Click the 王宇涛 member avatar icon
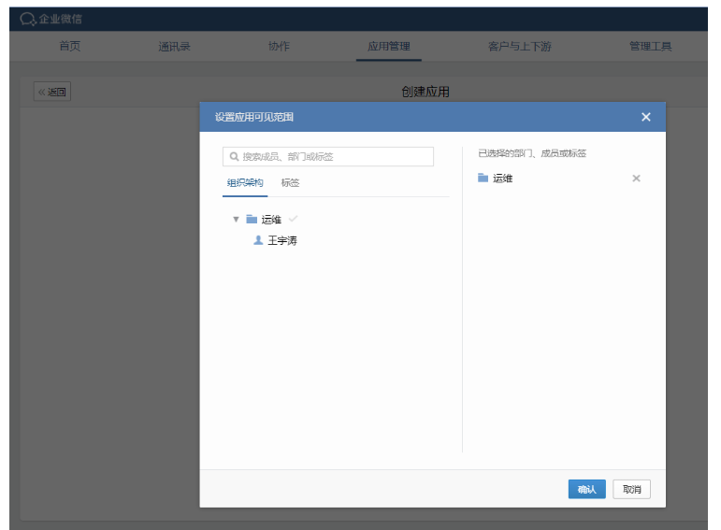Screen dimensions: 721x530 258,240
